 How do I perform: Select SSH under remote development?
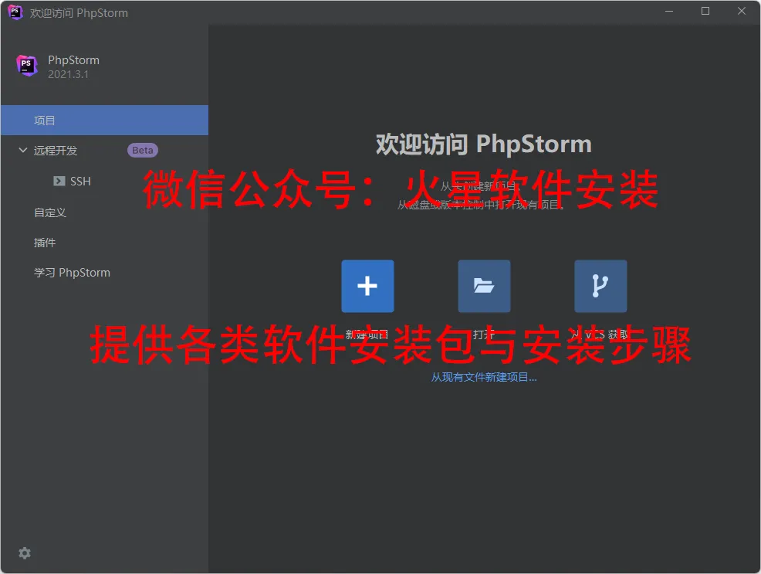[80, 181]
